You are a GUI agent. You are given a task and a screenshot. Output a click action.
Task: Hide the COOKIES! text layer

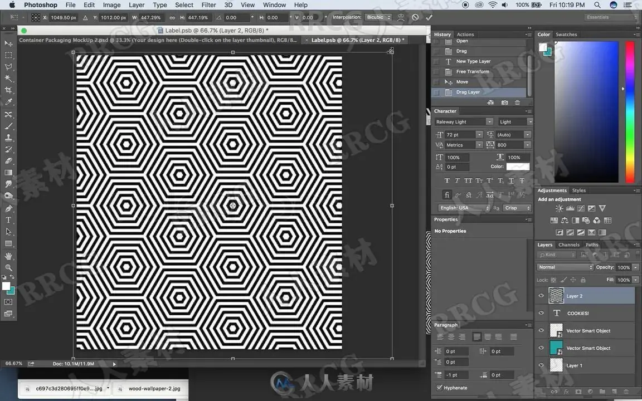coord(541,313)
